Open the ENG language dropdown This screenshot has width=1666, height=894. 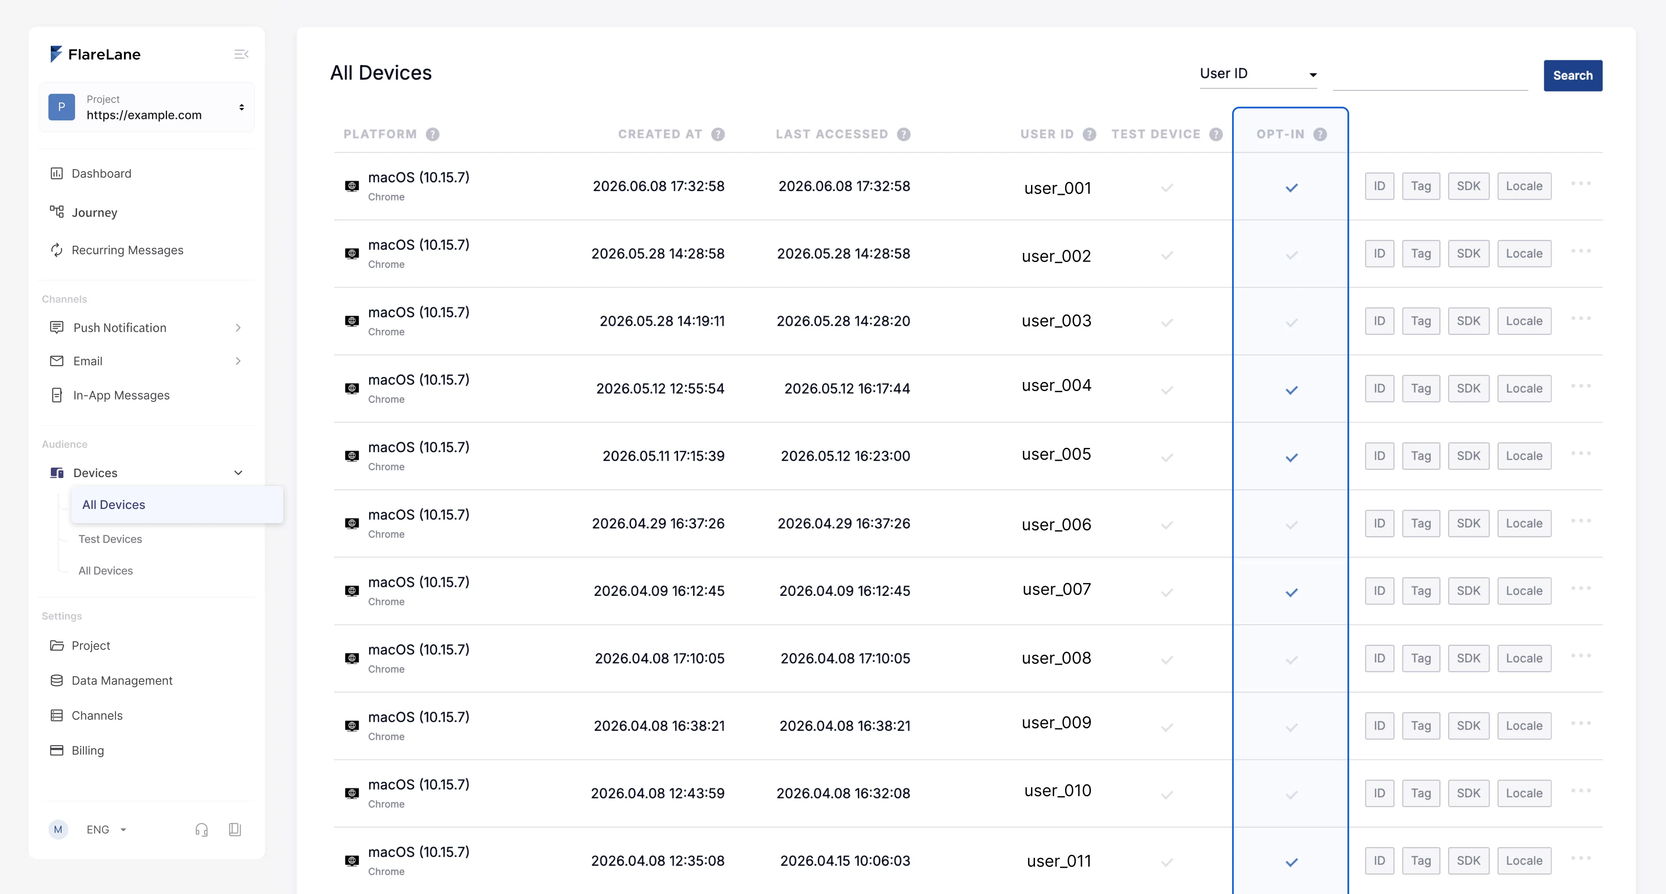click(107, 829)
